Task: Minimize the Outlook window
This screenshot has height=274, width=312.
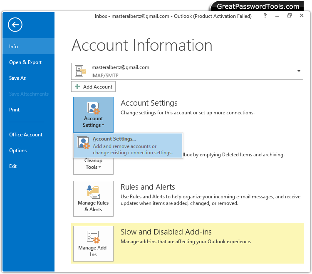Action: click(277, 16)
